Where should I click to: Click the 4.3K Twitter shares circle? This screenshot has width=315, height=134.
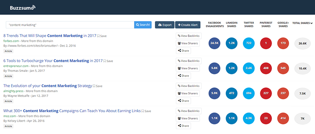[x=249, y=118]
